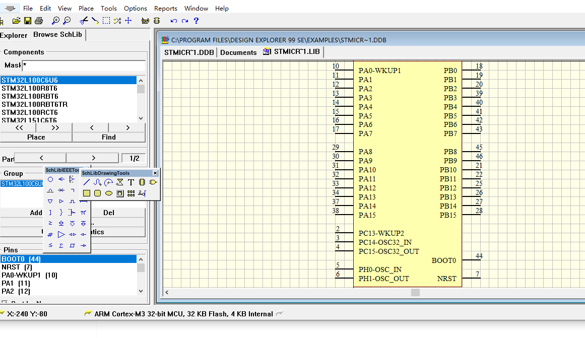Select the IEEE Pulse symbol
The image size is (585, 338).
[x=73, y=201]
